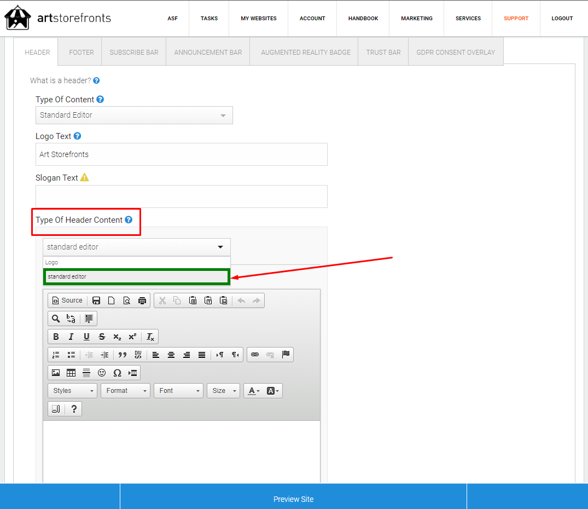Click the Block Quote icon
This screenshot has height=509, width=588.
click(x=123, y=355)
